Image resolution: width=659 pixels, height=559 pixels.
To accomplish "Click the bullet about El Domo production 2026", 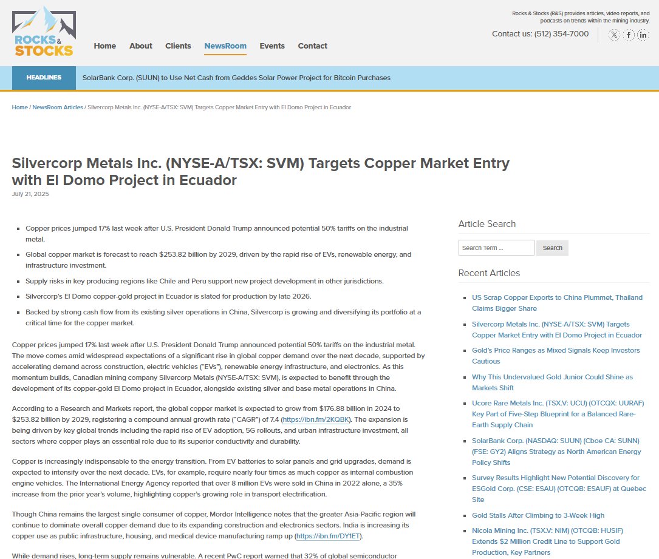I will coord(168,296).
